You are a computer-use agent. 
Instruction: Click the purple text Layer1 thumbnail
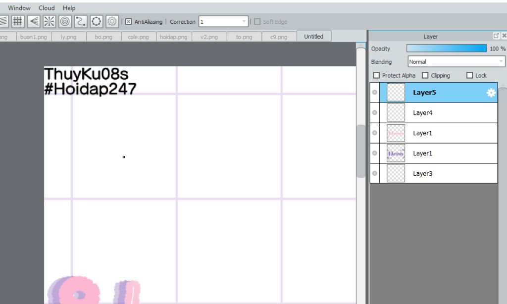click(396, 153)
